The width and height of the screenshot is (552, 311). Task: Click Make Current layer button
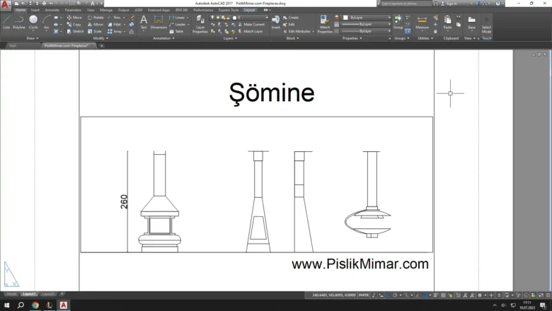click(x=251, y=24)
